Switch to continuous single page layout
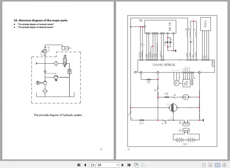This screenshot has height=168, width=230. click(210, 165)
